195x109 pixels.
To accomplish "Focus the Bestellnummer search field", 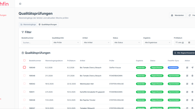I will point(36,42).
